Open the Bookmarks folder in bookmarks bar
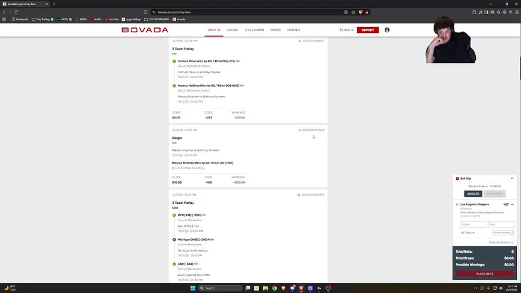This screenshot has width=521, height=293. coord(20,20)
